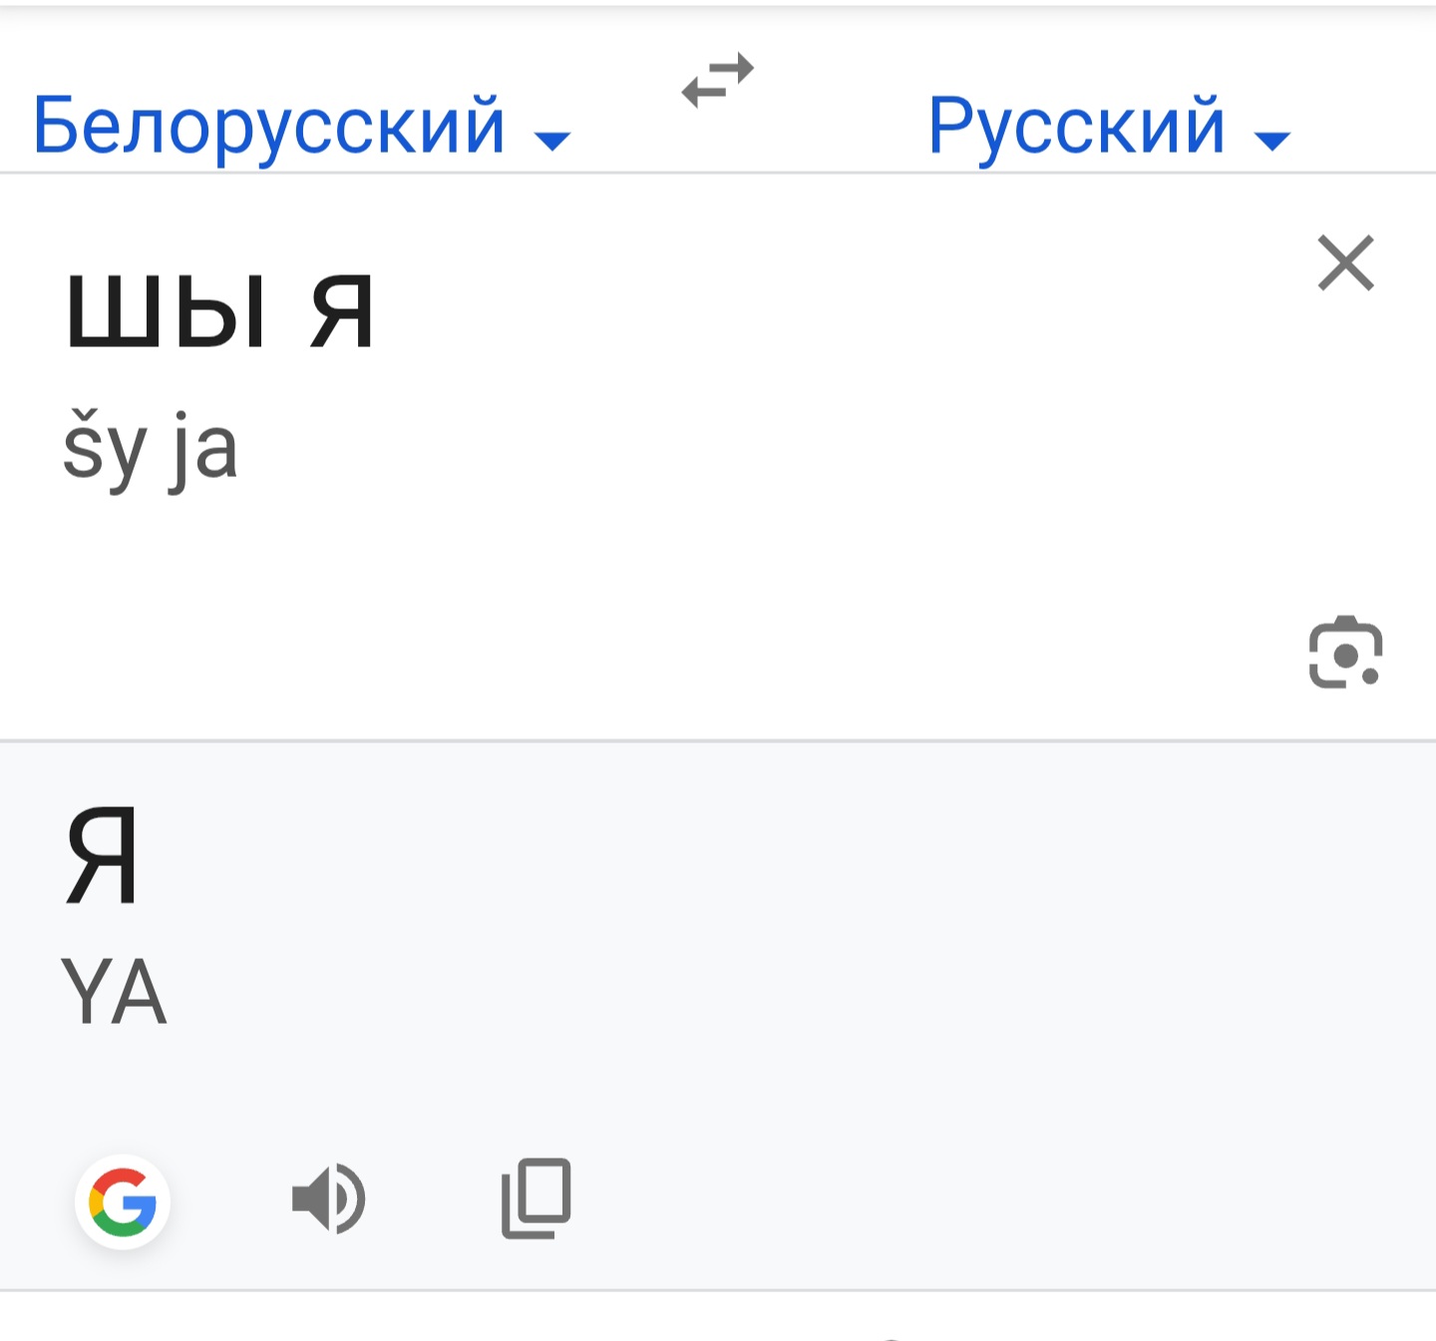
Task: Clear the input text with the X icon
Action: click(x=1347, y=264)
